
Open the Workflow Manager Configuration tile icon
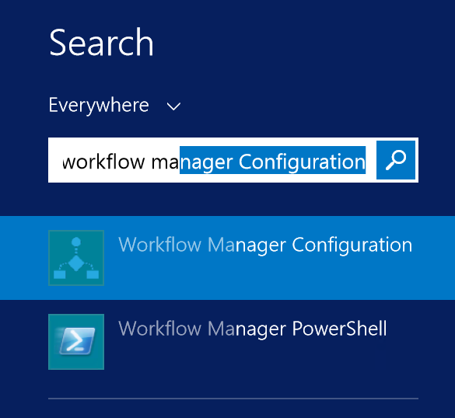coord(76,258)
